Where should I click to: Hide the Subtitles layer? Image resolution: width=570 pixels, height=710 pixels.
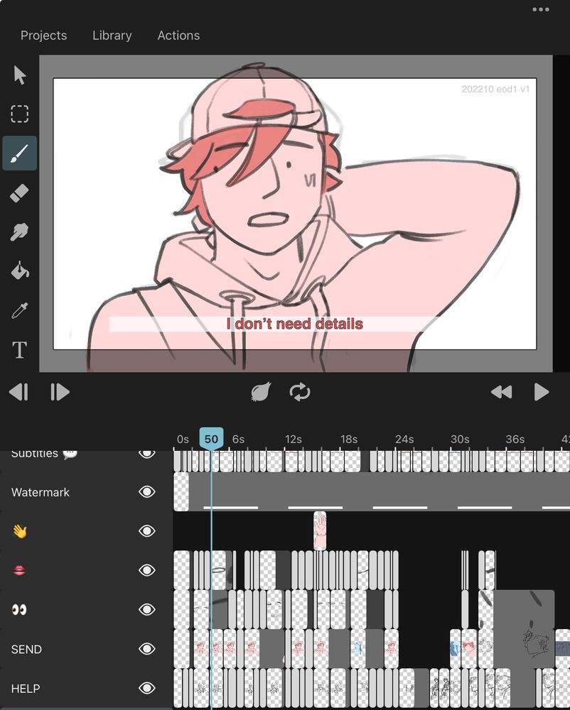point(147,453)
